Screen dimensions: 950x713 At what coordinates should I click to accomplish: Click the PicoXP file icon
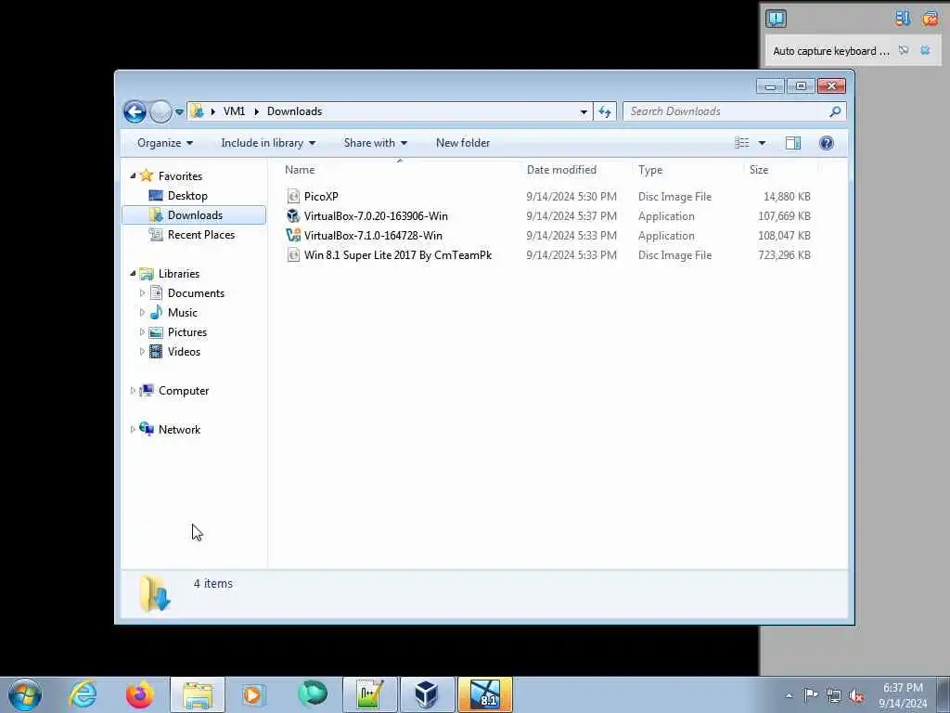point(293,197)
